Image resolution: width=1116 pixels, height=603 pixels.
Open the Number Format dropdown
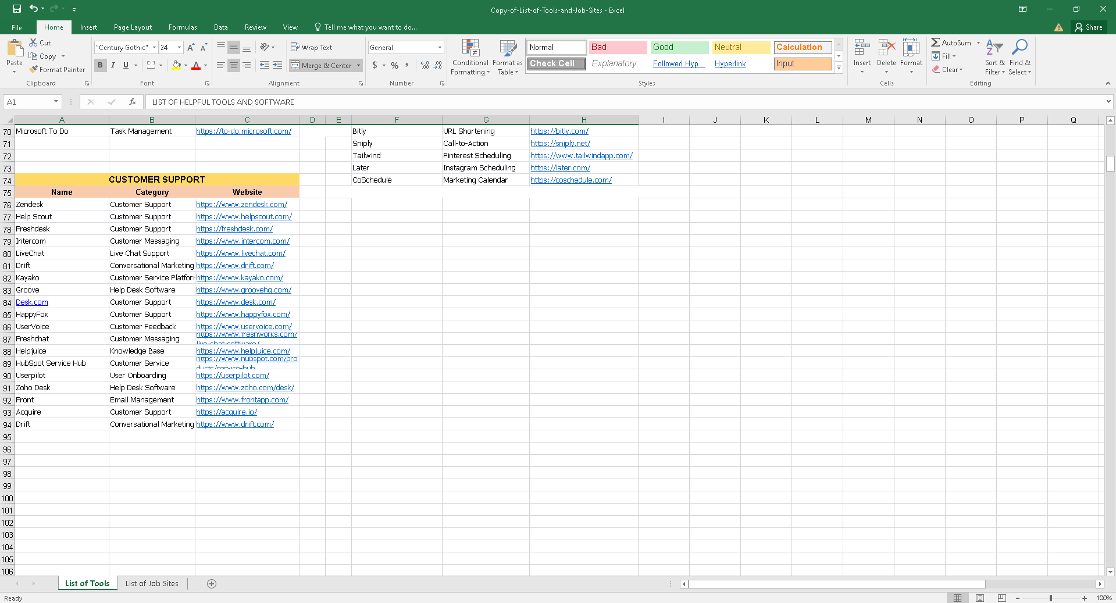pyautogui.click(x=440, y=48)
